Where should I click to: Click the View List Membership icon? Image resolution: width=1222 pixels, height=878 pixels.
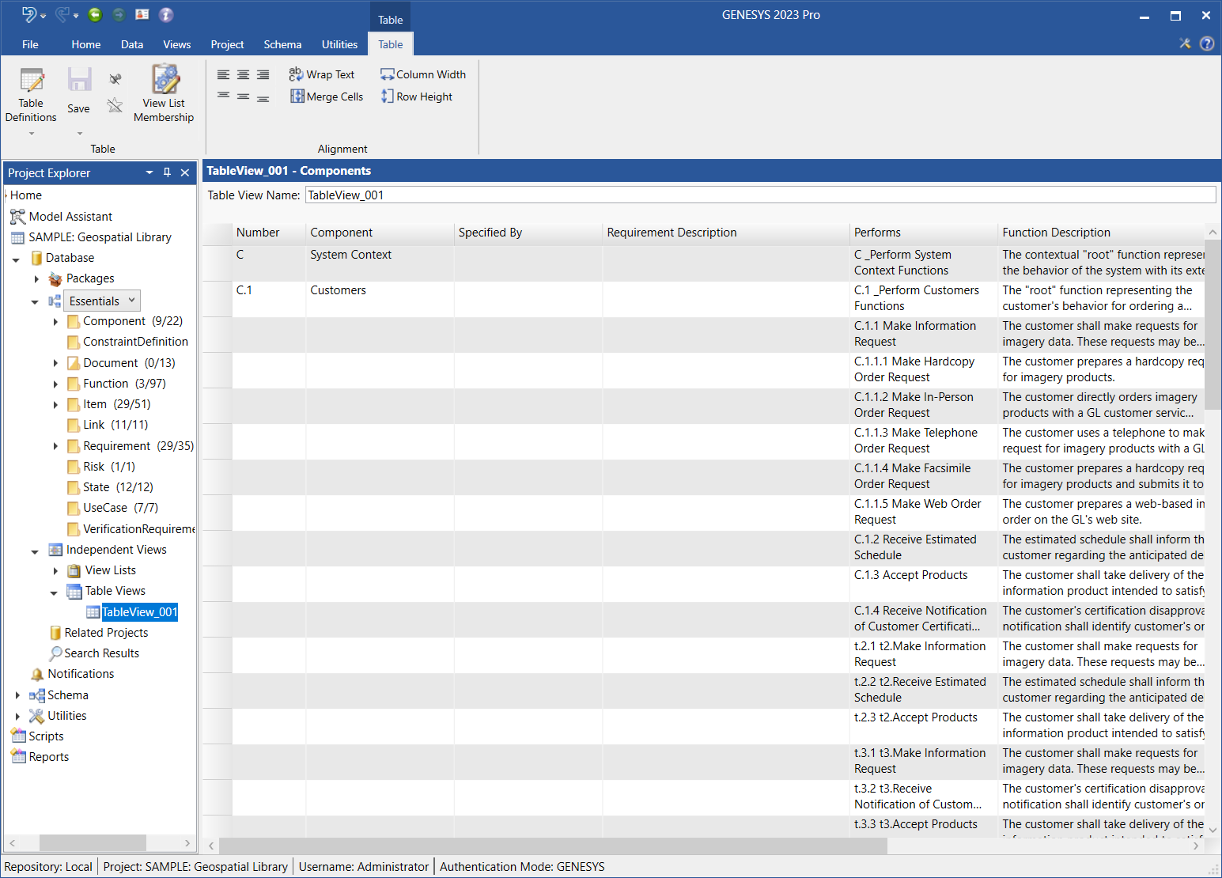click(165, 80)
